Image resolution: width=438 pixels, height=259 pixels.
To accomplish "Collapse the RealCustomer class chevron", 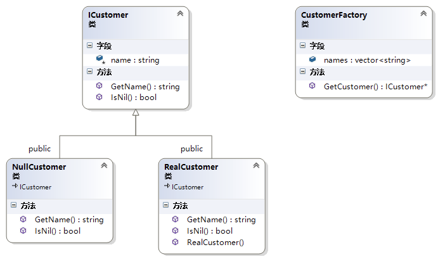I will pos(256,165).
